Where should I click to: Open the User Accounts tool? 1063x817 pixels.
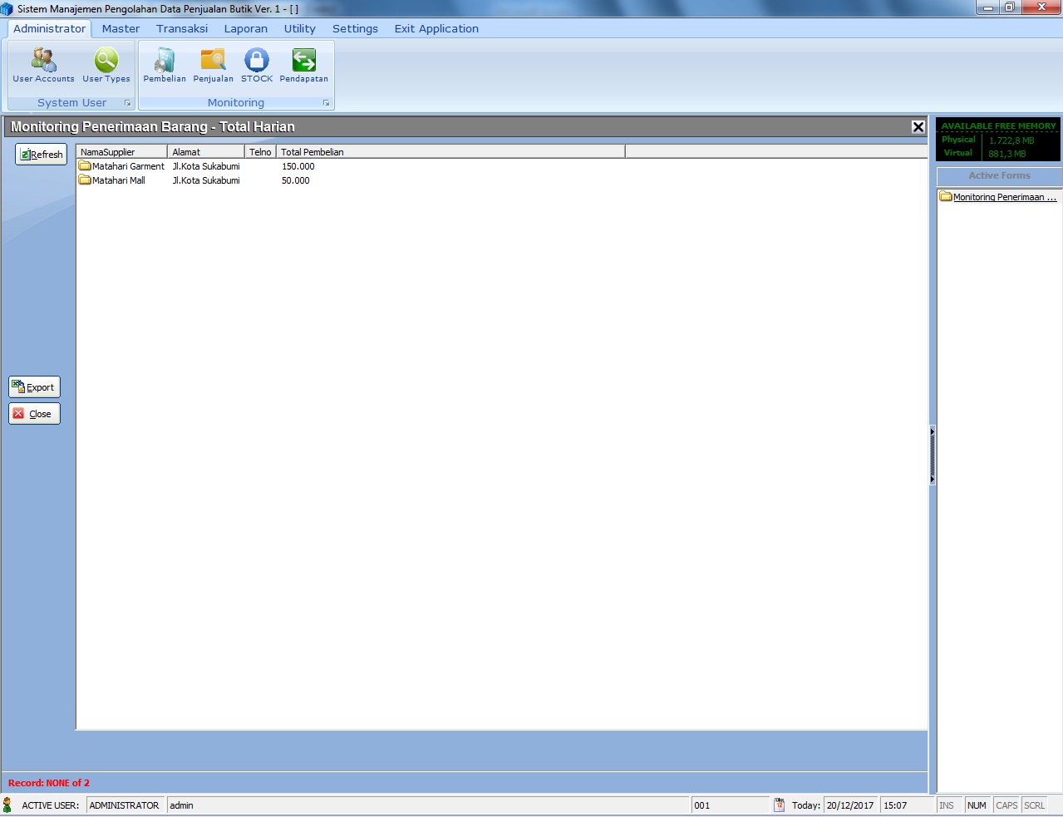42,65
